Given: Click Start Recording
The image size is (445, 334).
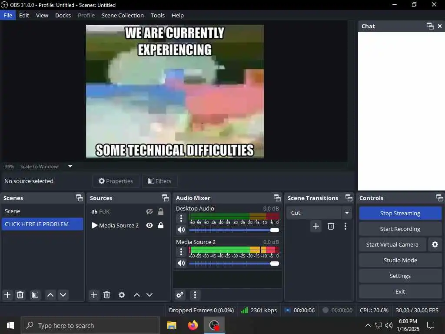Looking at the screenshot, I should 400,229.
